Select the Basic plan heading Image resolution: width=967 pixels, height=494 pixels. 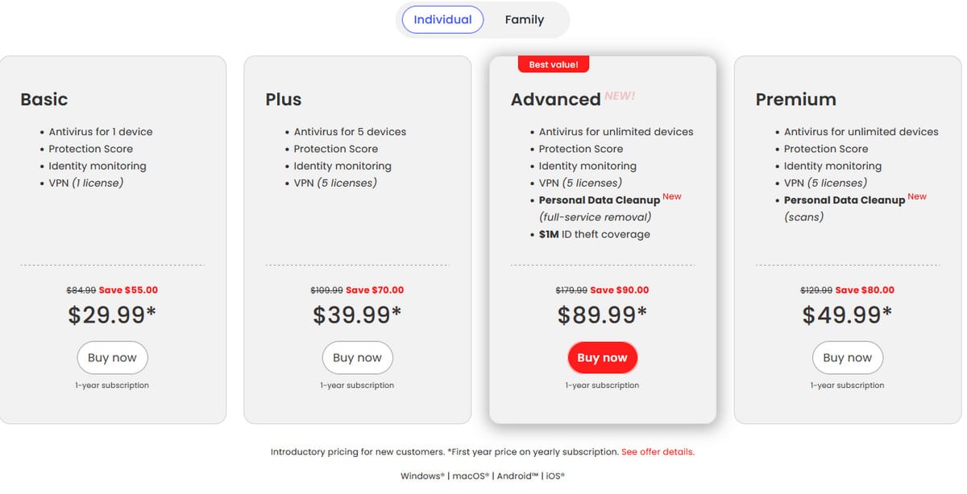click(x=44, y=100)
